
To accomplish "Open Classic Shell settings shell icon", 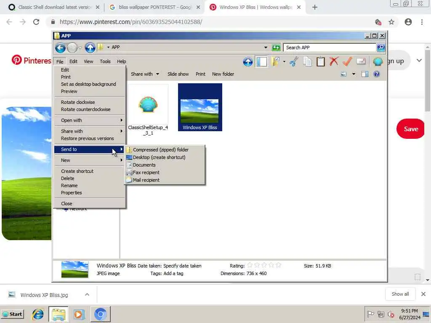I will pos(378,61).
